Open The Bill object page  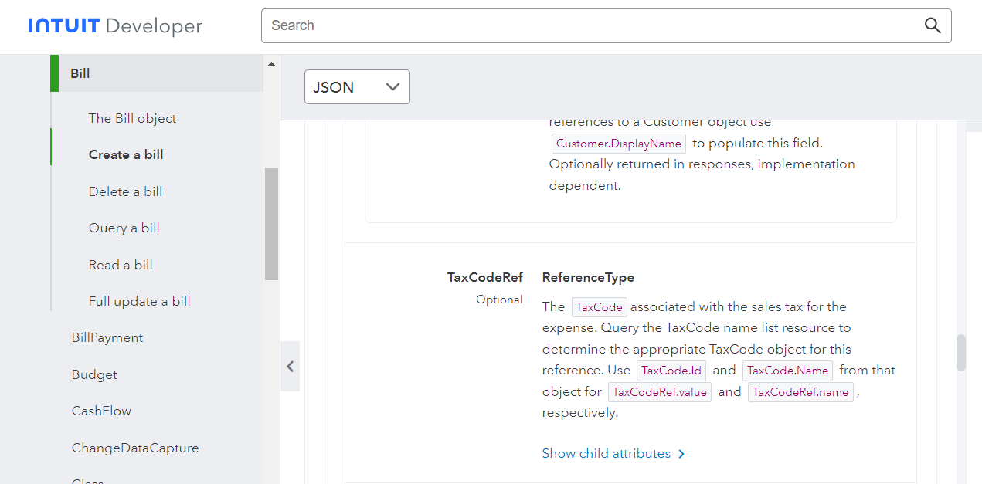132,118
